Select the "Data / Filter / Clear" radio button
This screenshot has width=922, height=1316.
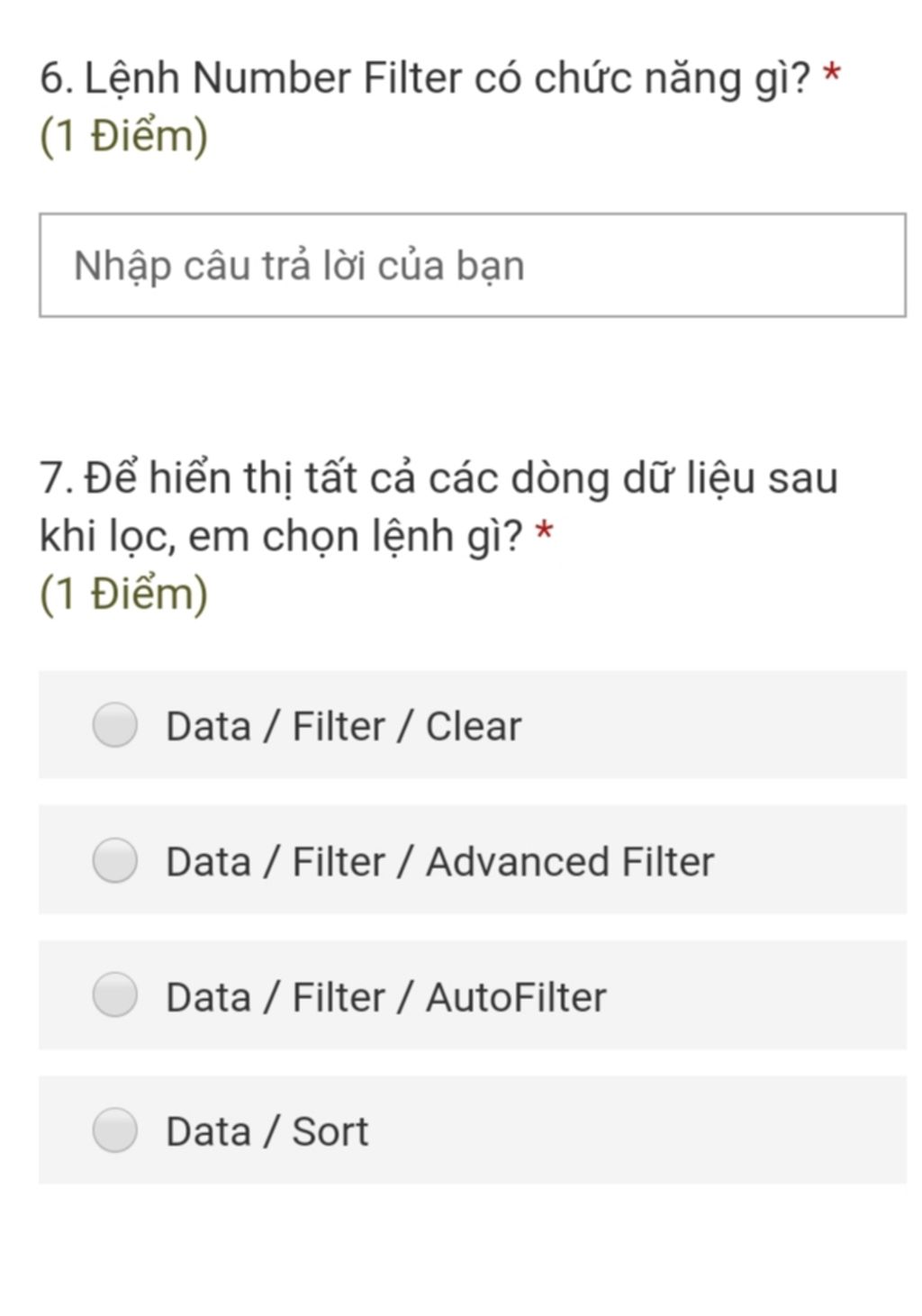[115, 724]
